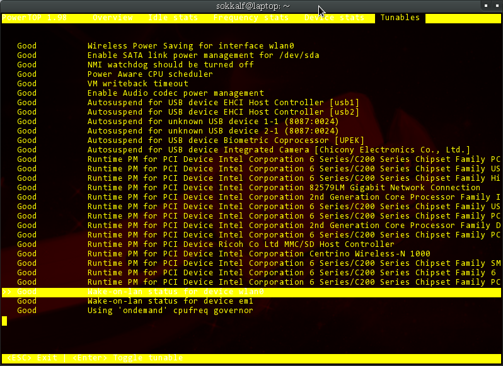Viewport: 503px width, 366px height.
Task: Select Biometric Coprocessor [UPEK] autosuspend row
Action: point(251,140)
